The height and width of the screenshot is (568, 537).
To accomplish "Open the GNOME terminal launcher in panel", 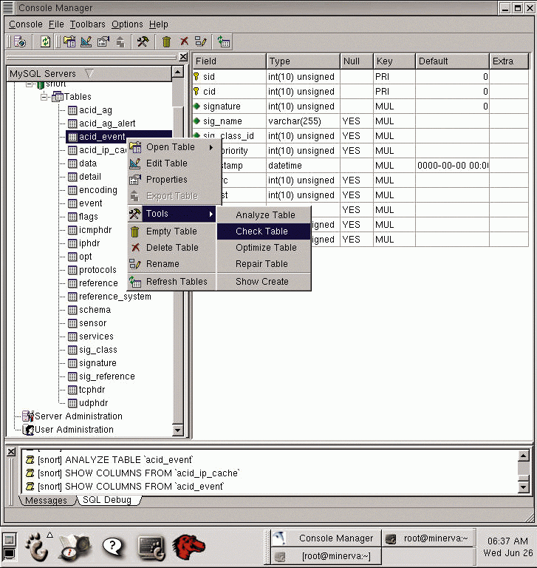I will coord(151,547).
